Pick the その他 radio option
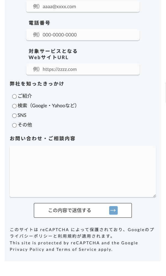This screenshot has width=166, height=276. (x=14, y=125)
